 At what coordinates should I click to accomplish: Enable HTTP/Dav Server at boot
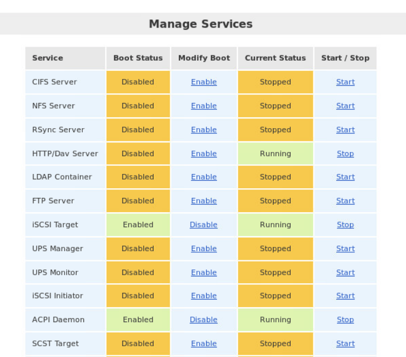pyautogui.click(x=204, y=154)
